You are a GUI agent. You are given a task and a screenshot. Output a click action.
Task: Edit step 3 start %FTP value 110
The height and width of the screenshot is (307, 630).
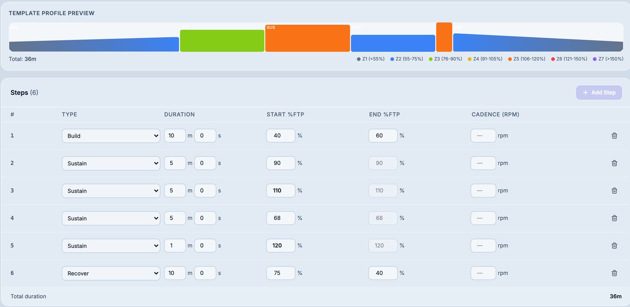pyautogui.click(x=281, y=190)
